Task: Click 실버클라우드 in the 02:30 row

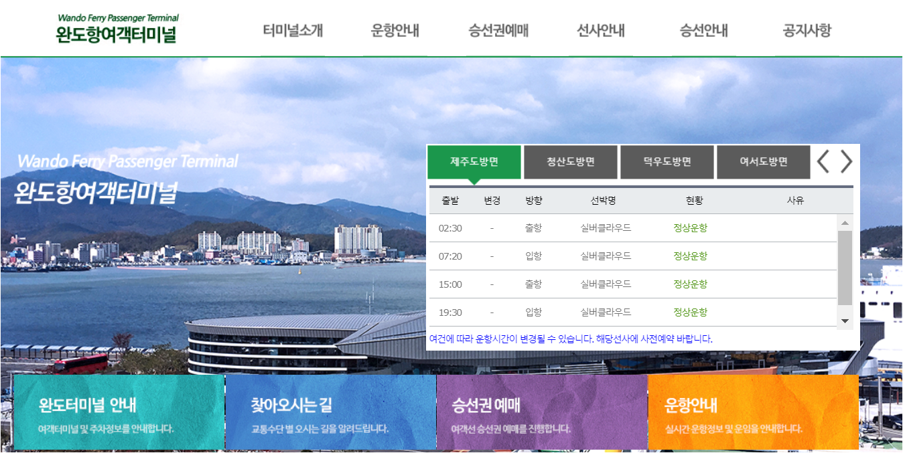Action: point(606,228)
